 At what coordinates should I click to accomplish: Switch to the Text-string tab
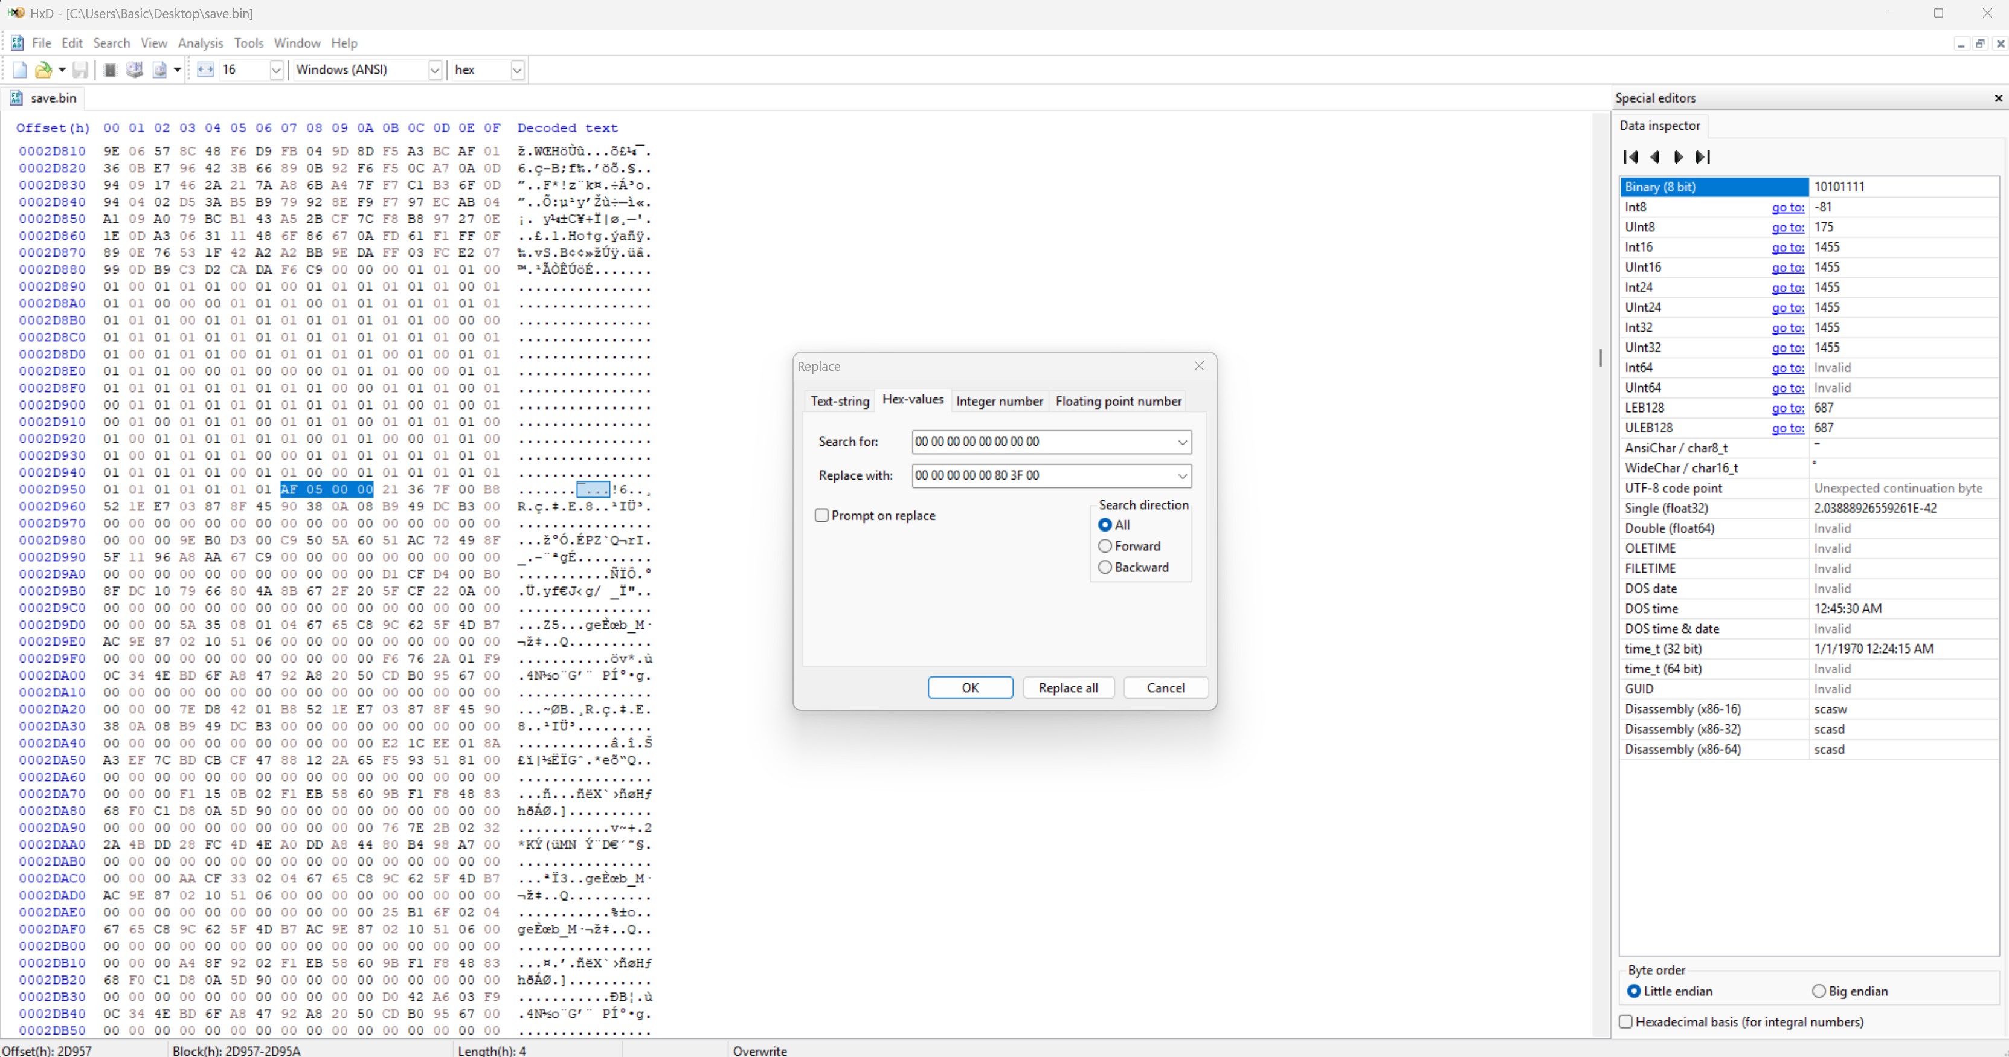pos(839,401)
